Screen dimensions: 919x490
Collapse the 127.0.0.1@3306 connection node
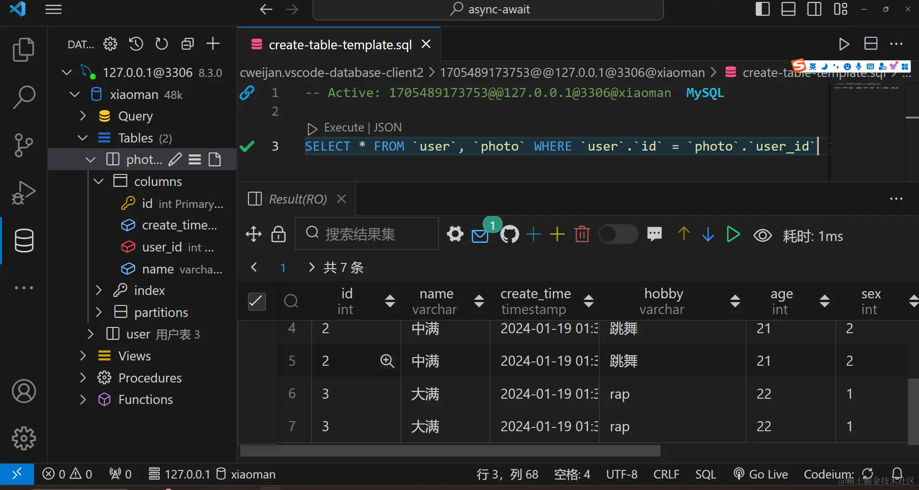(67, 72)
